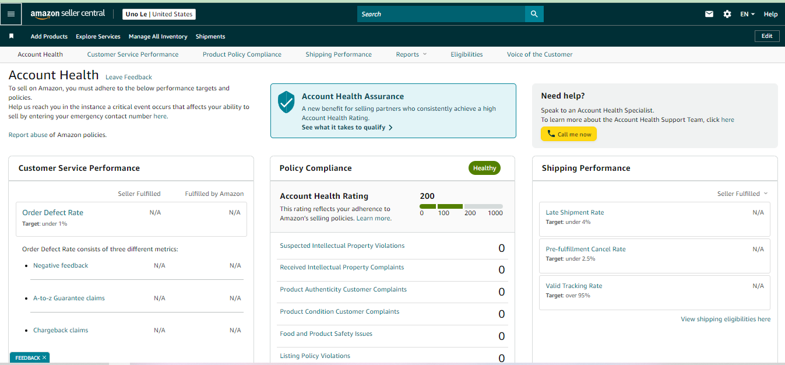Open A-to-z Guarantee claims link
Screen dimensions: 785x365
tap(69, 298)
